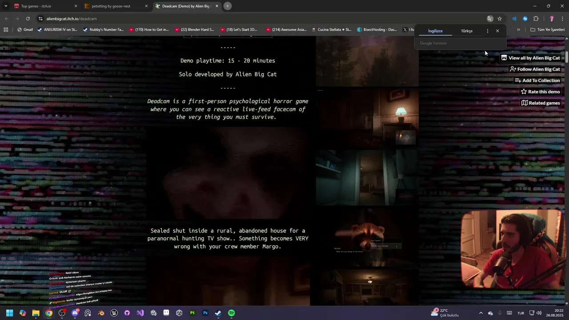
Task: Open Copilot from the taskbar
Action: point(23,313)
